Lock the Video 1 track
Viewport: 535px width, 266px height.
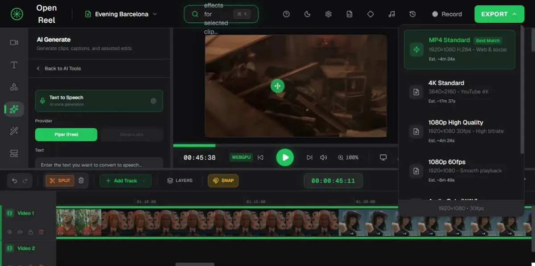(x=31, y=232)
